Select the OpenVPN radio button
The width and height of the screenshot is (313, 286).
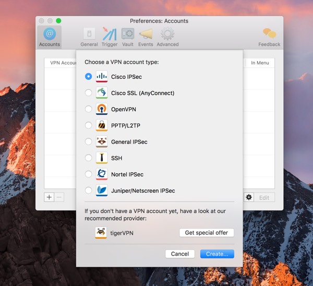click(x=89, y=109)
